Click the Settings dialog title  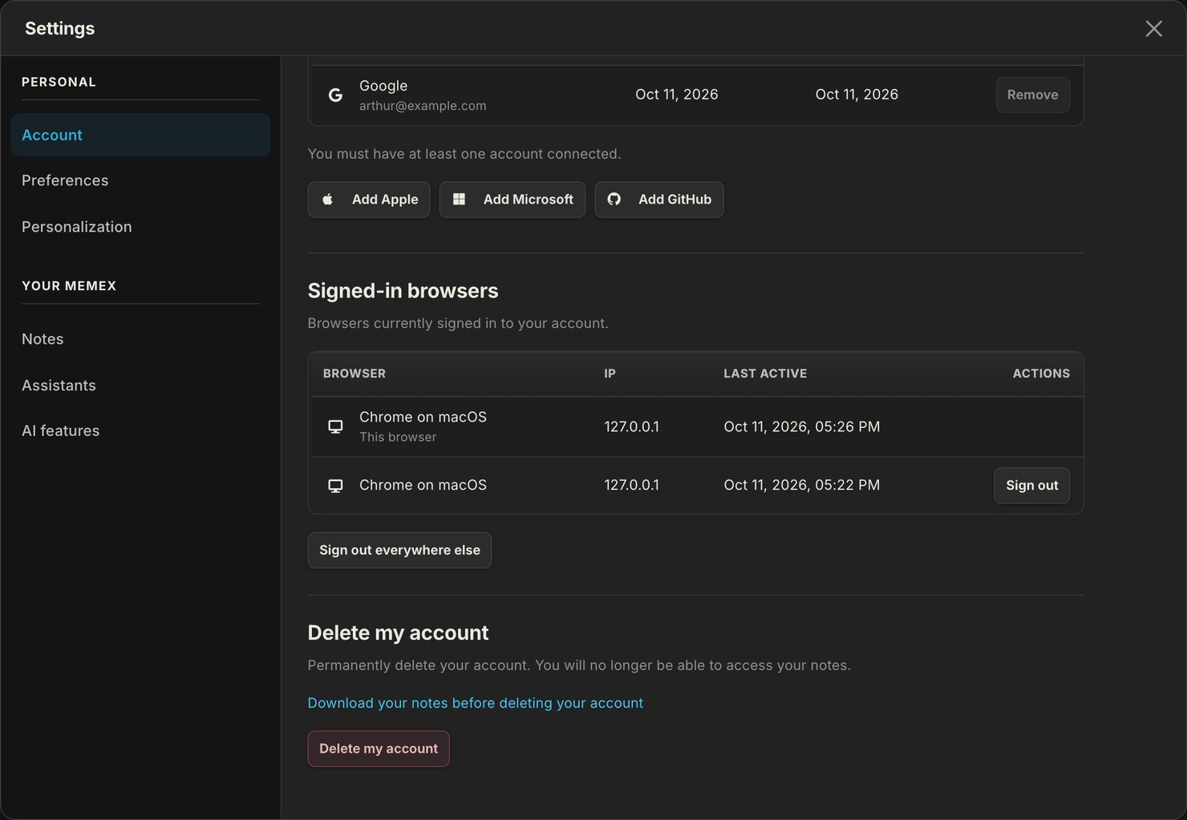click(x=60, y=28)
